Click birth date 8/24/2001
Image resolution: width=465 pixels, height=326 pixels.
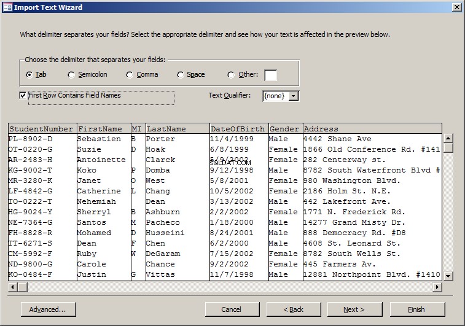[x=232, y=233]
